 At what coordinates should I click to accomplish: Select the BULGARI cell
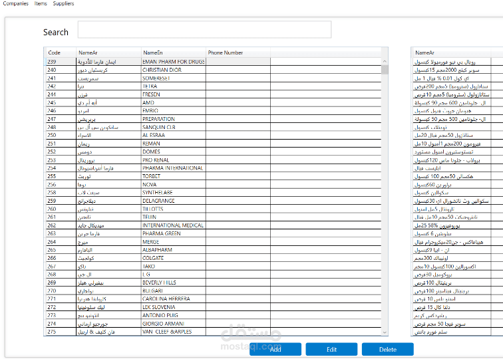tap(174, 291)
